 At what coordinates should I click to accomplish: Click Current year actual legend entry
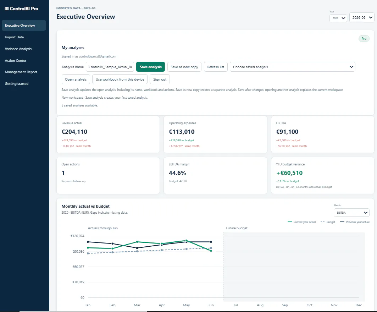click(x=302, y=222)
